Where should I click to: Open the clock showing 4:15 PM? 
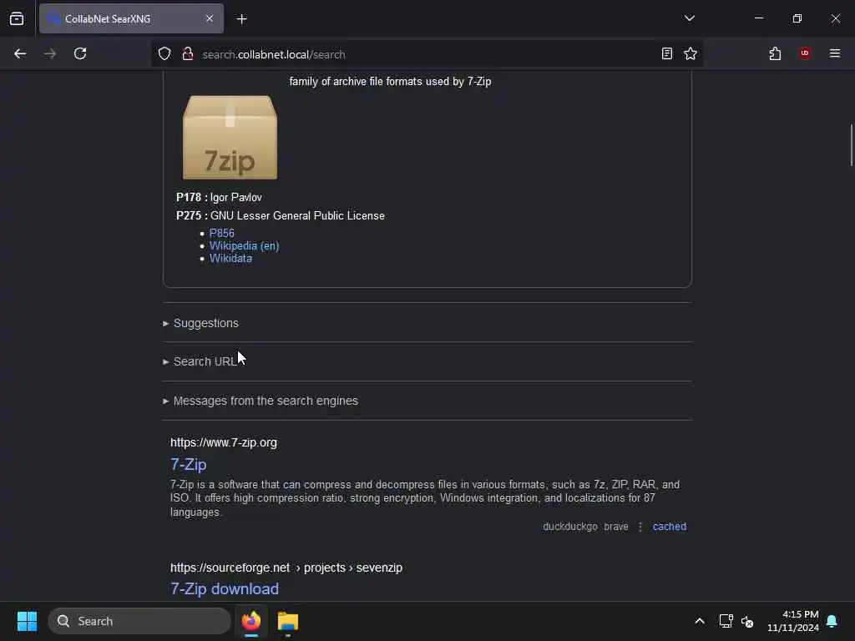coord(793,621)
